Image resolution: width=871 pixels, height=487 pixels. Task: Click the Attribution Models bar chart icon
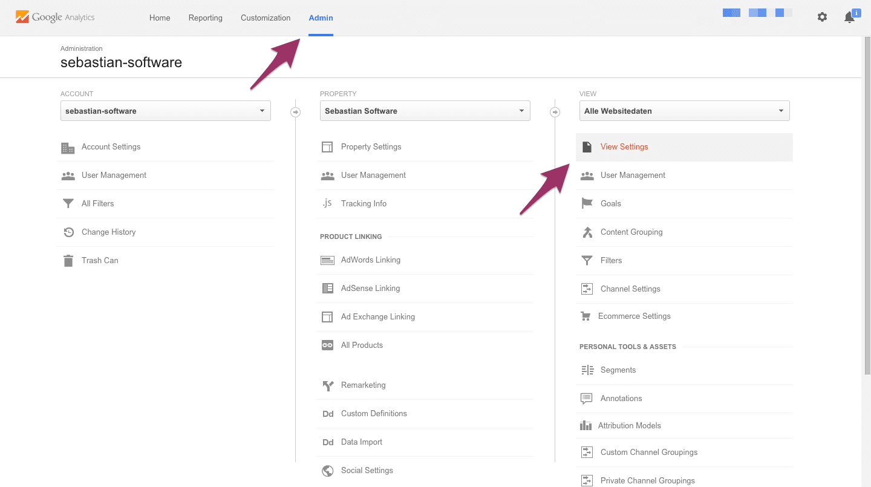coord(586,426)
